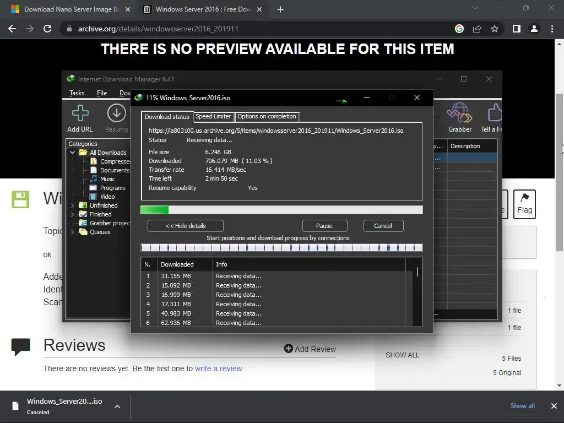Open the browser profile icon
Viewport: 564px width, 423px height.
(x=534, y=29)
